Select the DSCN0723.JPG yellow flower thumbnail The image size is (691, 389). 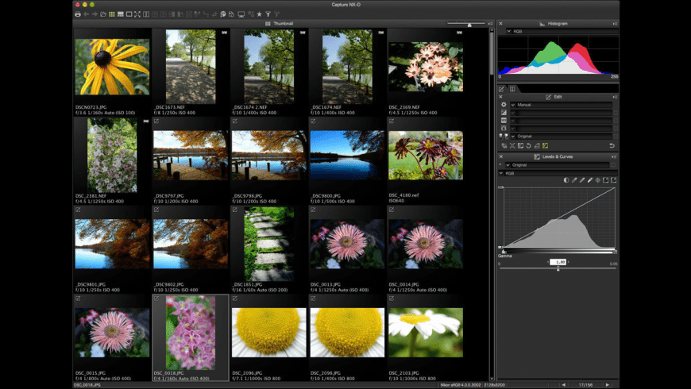pyautogui.click(x=112, y=67)
